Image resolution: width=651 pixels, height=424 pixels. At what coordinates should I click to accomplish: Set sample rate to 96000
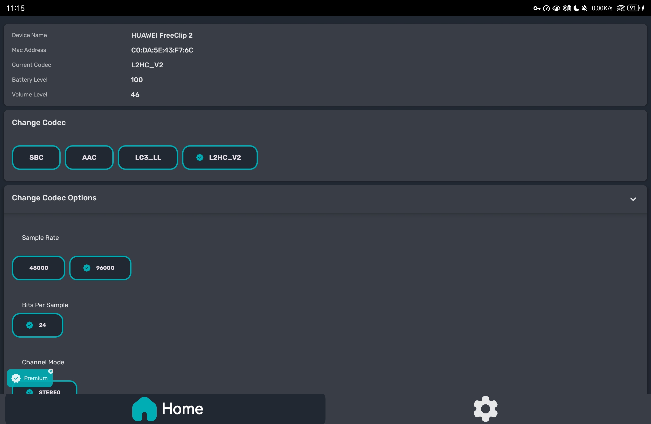click(100, 268)
